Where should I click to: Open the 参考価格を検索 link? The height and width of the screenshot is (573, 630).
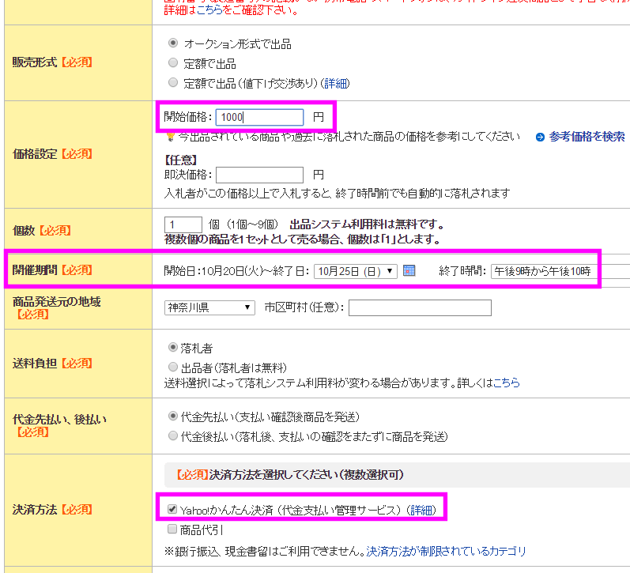tap(587, 137)
